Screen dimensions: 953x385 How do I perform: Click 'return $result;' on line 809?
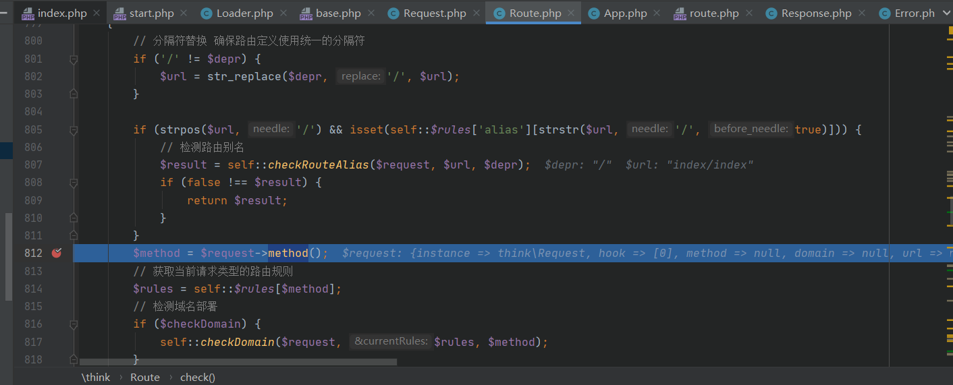point(238,200)
